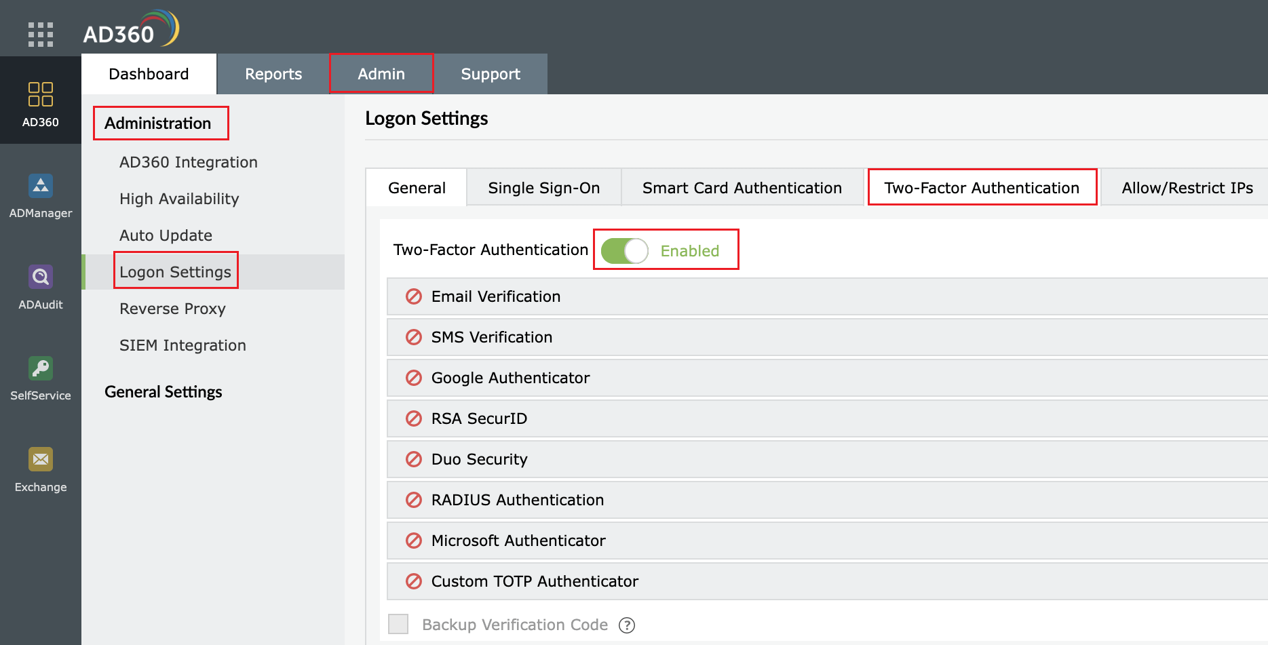Select the AD360 sidebar icon
Image resolution: width=1268 pixels, height=645 pixels.
pos(40,100)
